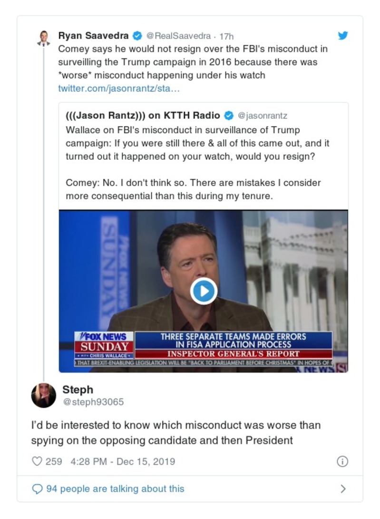Play the Comey interview video

coord(204,291)
